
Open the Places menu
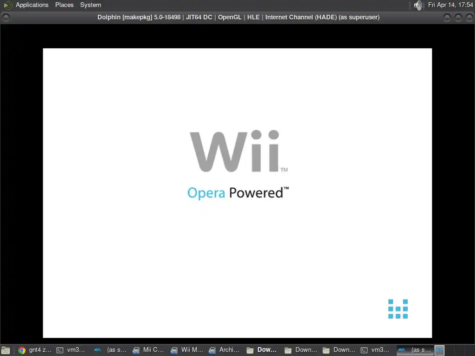pyautogui.click(x=64, y=5)
